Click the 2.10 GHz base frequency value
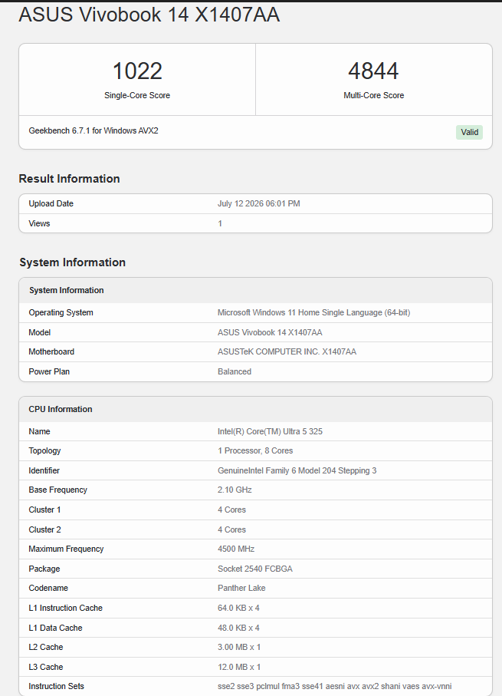The image size is (502, 696). [235, 490]
